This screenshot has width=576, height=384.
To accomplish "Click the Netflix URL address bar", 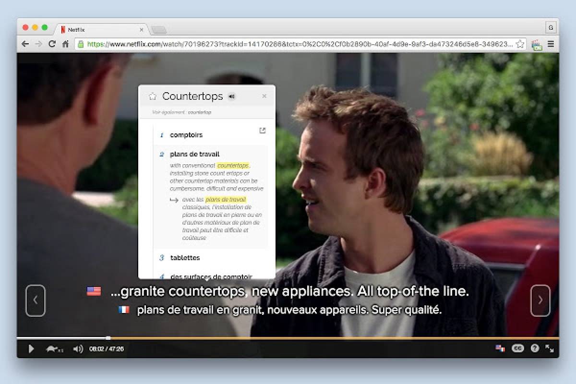I will [x=300, y=44].
